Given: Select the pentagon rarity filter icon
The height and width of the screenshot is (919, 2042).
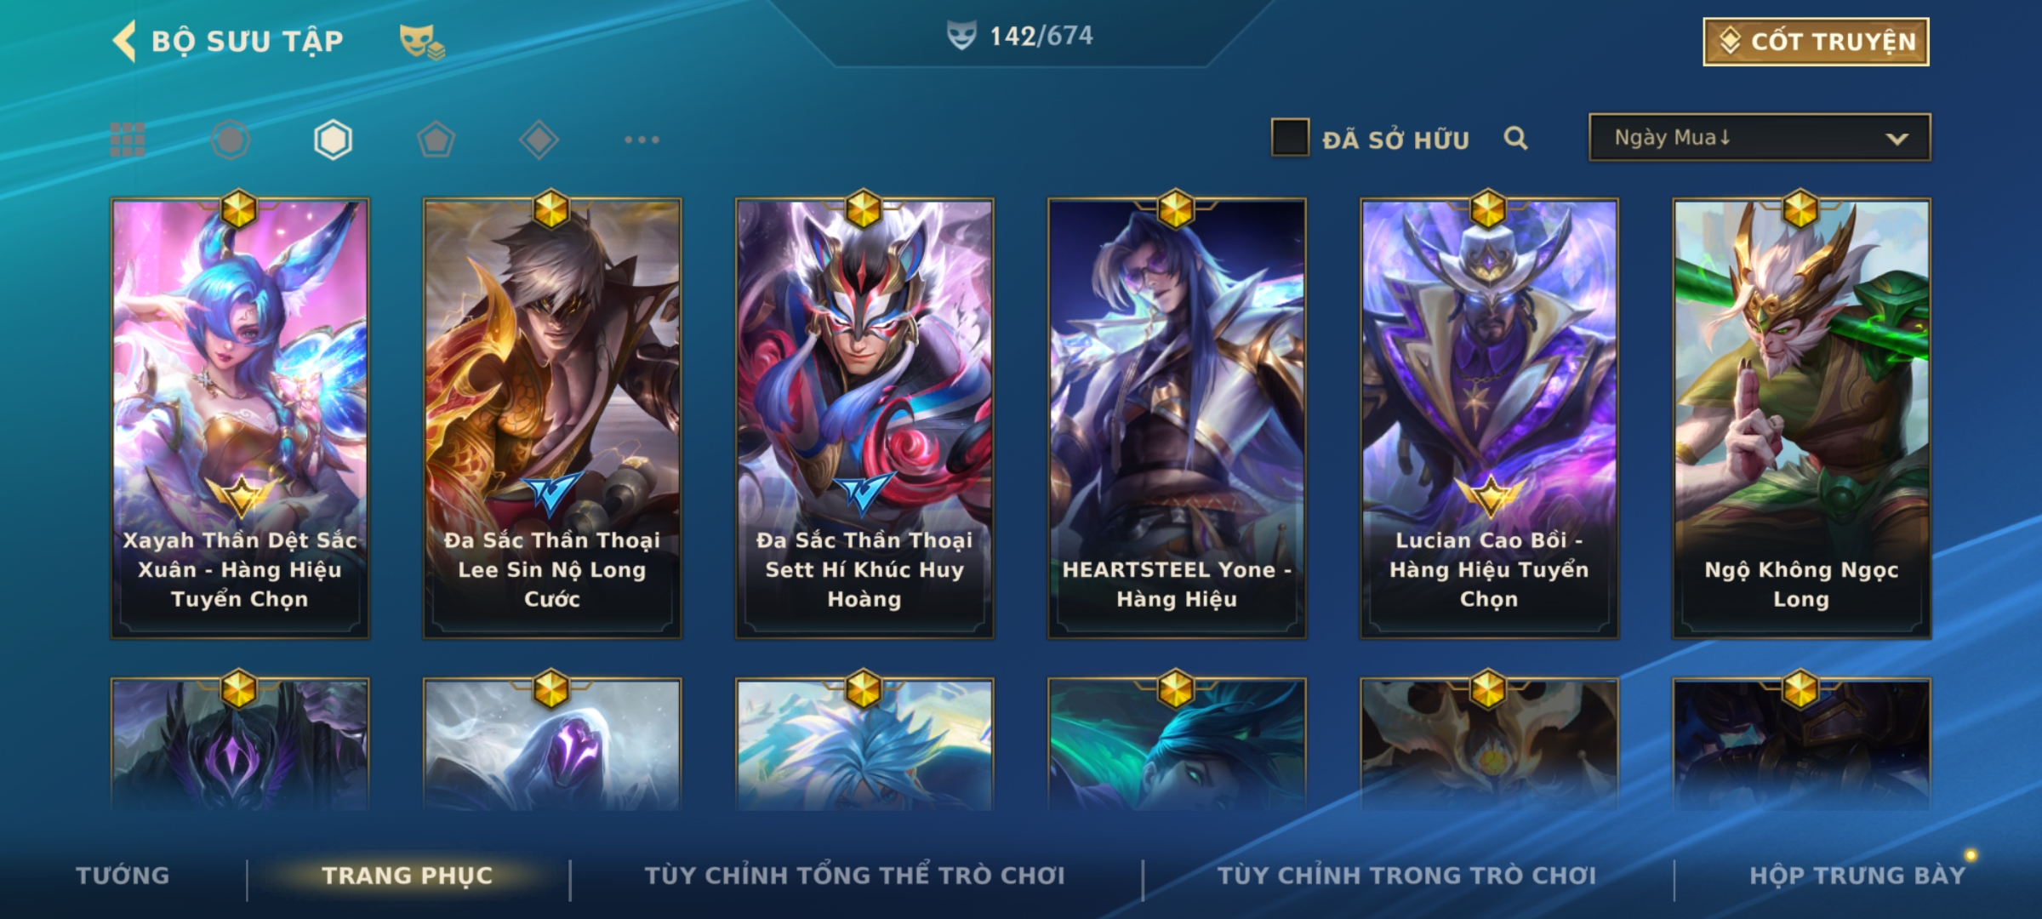Looking at the screenshot, I should point(436,140).
